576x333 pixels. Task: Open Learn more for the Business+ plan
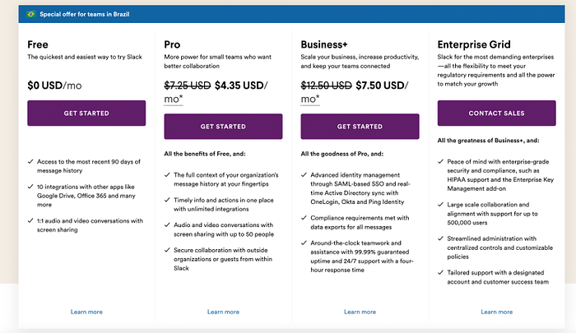tap(360, 312)
